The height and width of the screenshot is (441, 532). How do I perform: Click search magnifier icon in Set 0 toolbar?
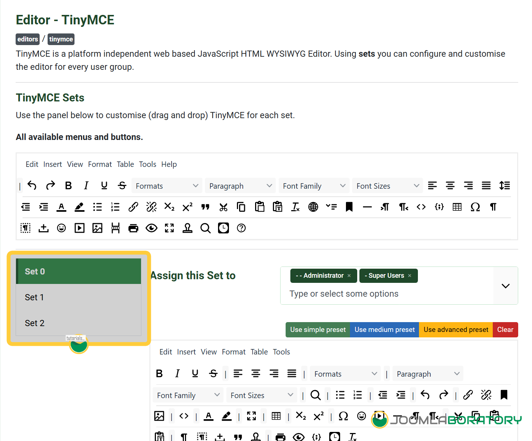click(x=316, y=395)
